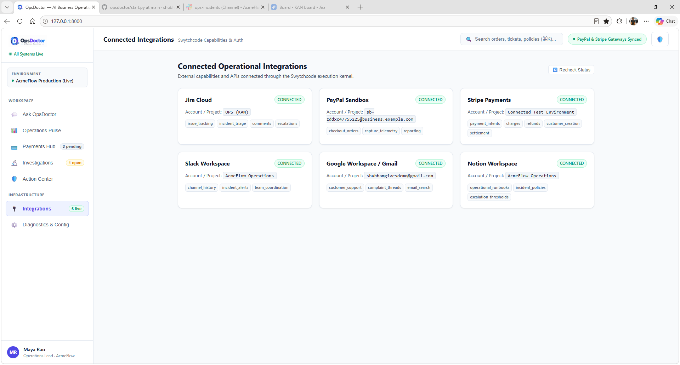Click the browser home icon

(33, 21)
